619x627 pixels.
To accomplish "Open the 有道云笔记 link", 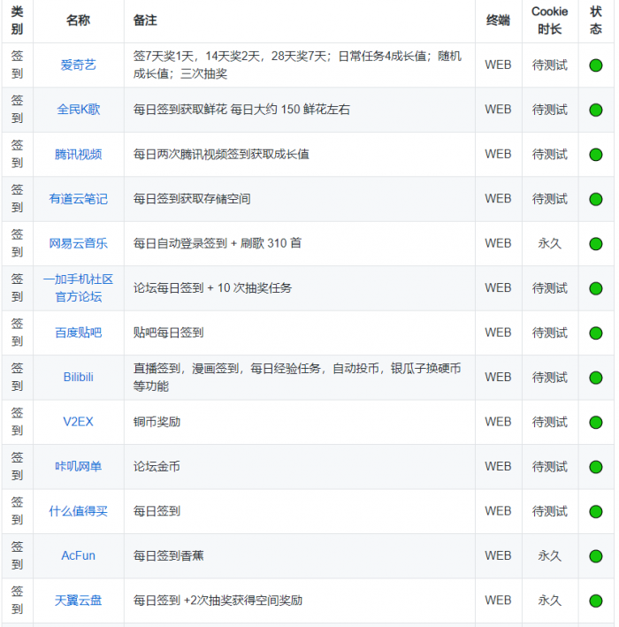I will (79, 199).
